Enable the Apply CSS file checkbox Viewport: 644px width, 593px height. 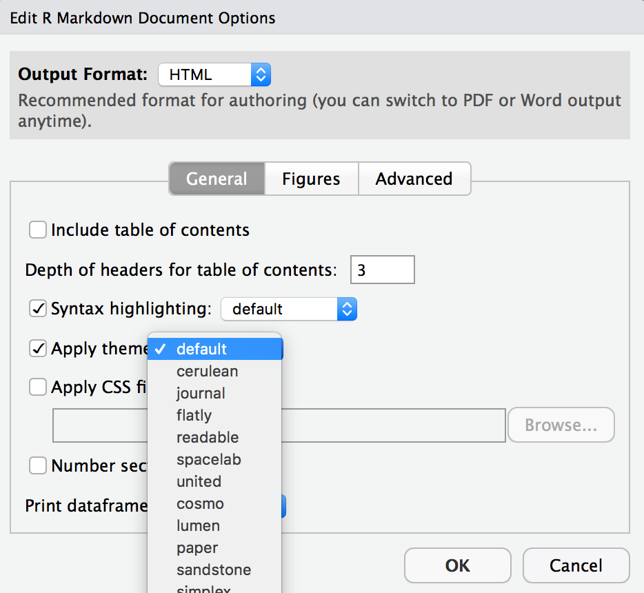(x=38, y=388)
